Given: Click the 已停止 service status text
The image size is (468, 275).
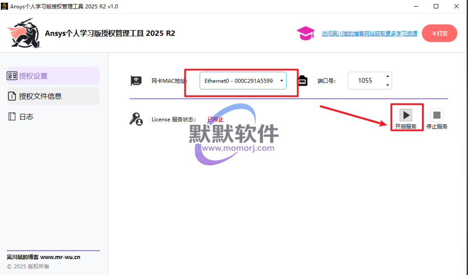Looking at the screenshot, I should [215, 119].
